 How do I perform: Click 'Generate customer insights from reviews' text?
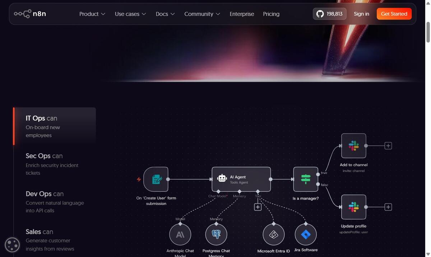pyautogui.click(x=50, y=245)
